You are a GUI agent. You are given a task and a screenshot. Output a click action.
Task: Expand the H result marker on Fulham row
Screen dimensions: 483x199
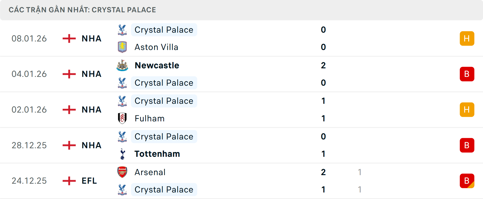pyautogui.click(x=467, y=110)
